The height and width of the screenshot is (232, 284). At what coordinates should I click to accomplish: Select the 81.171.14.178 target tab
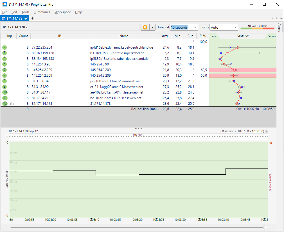tap(15, 18)
